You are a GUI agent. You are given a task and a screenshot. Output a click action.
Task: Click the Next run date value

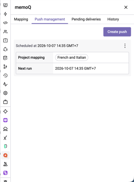click(x=75, y=69)
